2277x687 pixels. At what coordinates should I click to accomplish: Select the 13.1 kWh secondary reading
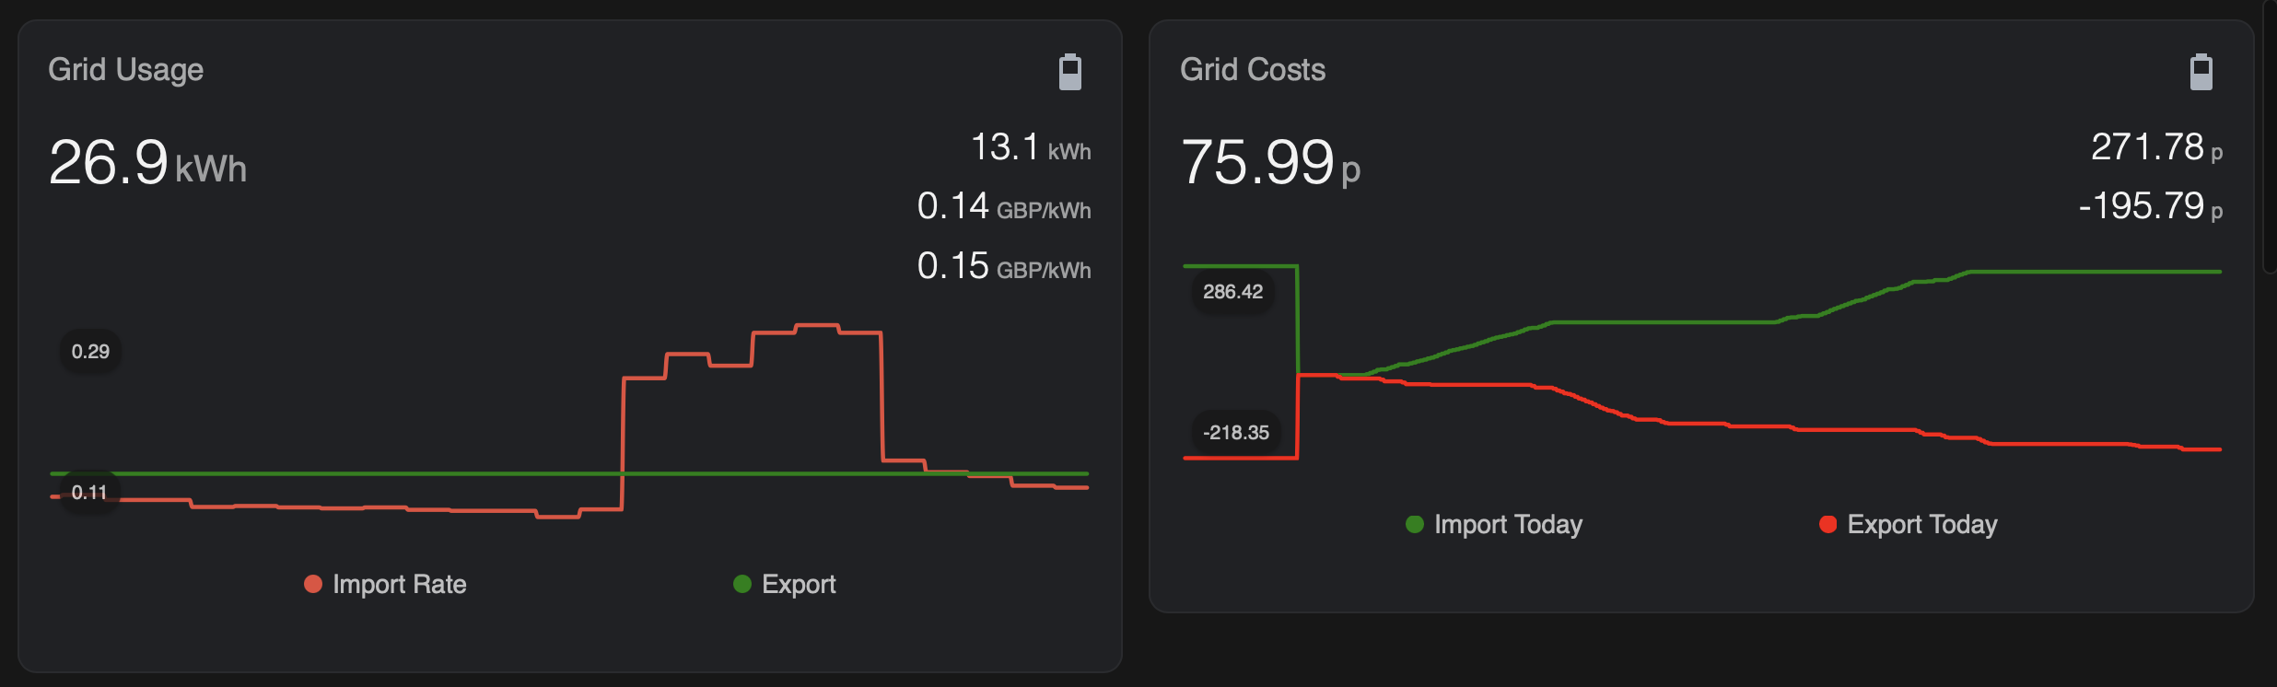coord(1031,147)
